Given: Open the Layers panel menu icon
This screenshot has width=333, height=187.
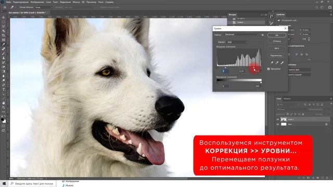Looking at the screenshot, I should [331, 99].
